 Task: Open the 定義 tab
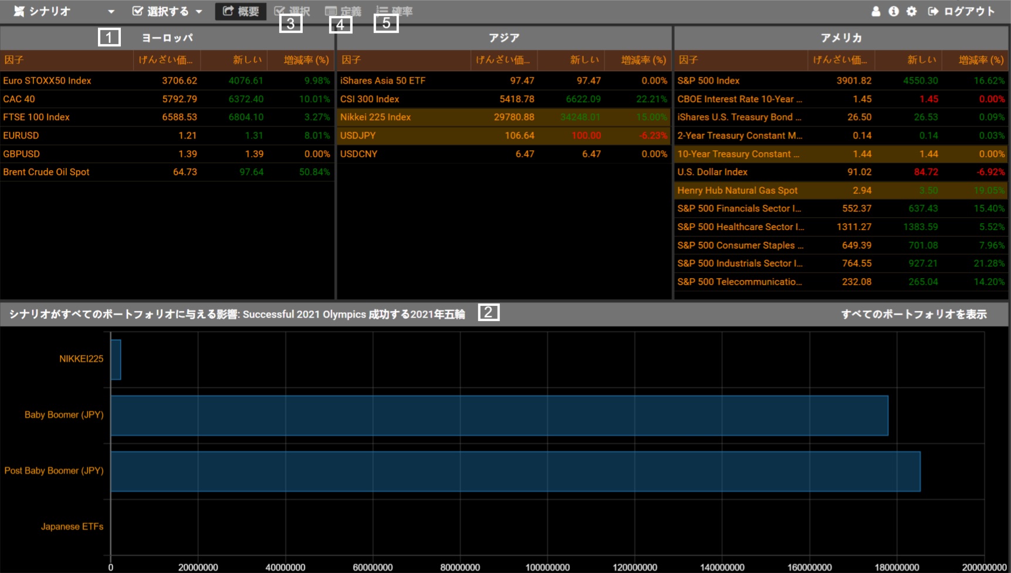(343, 11)
